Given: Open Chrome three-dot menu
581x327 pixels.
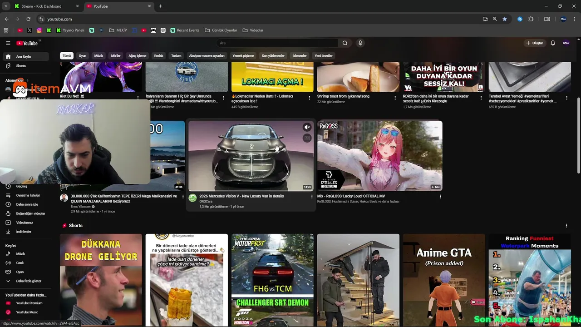Looking at the screenshot, I should pyautogui.click(x=575, y=19).
